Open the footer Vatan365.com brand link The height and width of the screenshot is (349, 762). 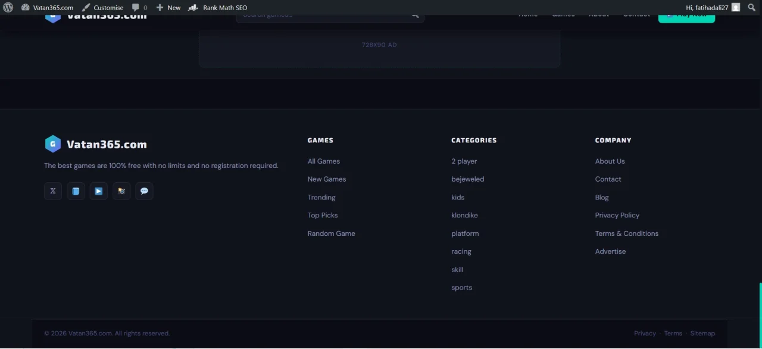[x=107, y=144]
